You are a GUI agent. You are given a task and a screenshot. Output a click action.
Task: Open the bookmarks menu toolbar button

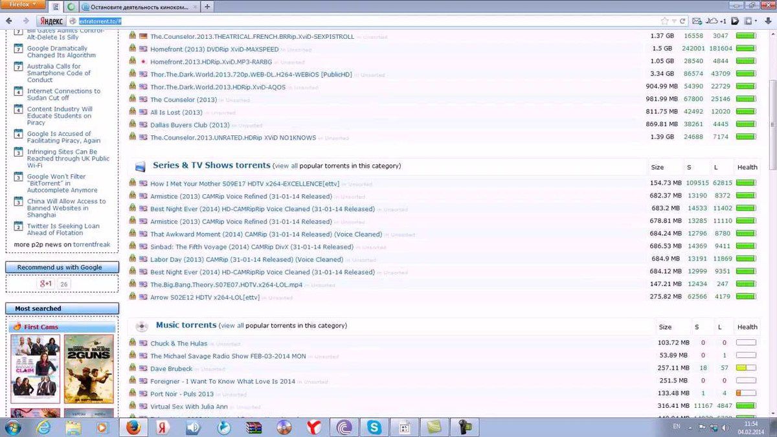click(751, 21)
